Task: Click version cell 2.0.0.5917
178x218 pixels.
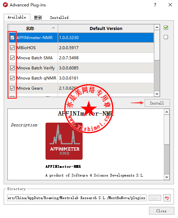Action: [x=106, y=48]
